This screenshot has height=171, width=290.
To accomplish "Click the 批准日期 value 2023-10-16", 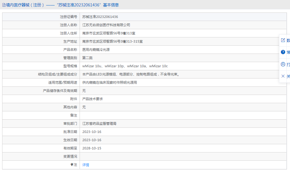I will [92, 132].
